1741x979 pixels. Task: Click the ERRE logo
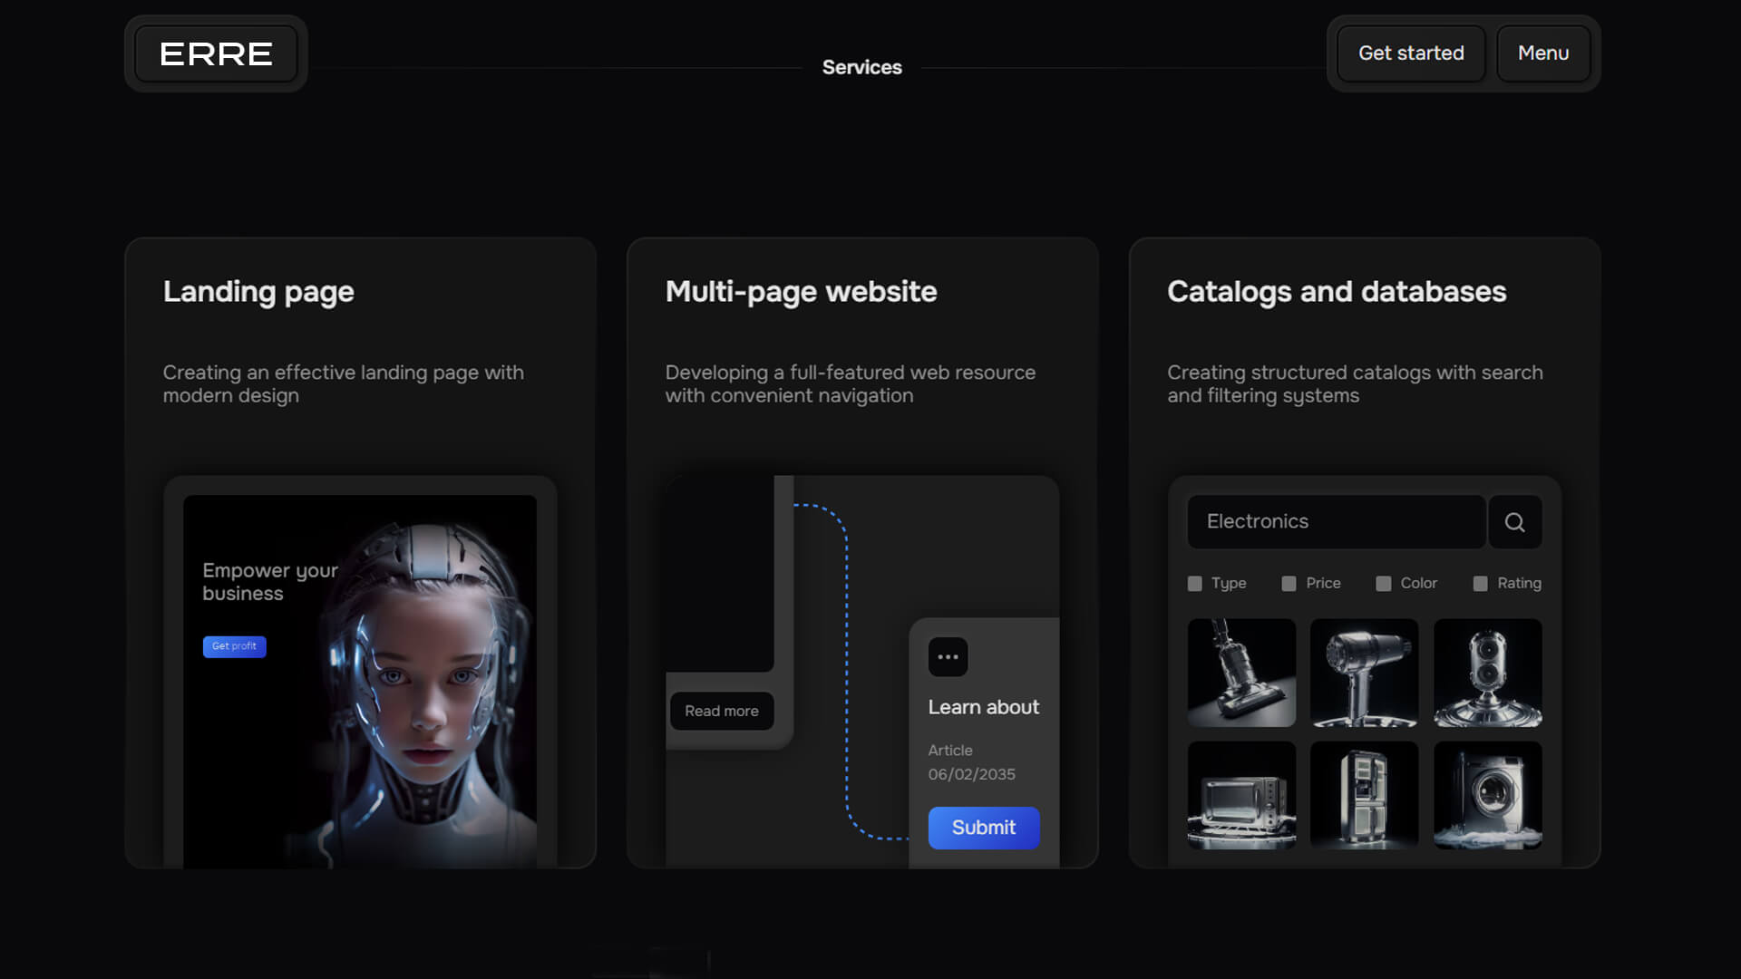[216, 53]
